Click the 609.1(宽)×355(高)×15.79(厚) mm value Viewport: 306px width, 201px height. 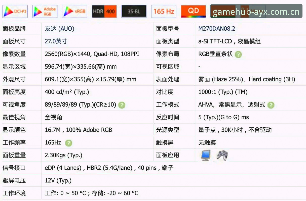tap(90, 79)
